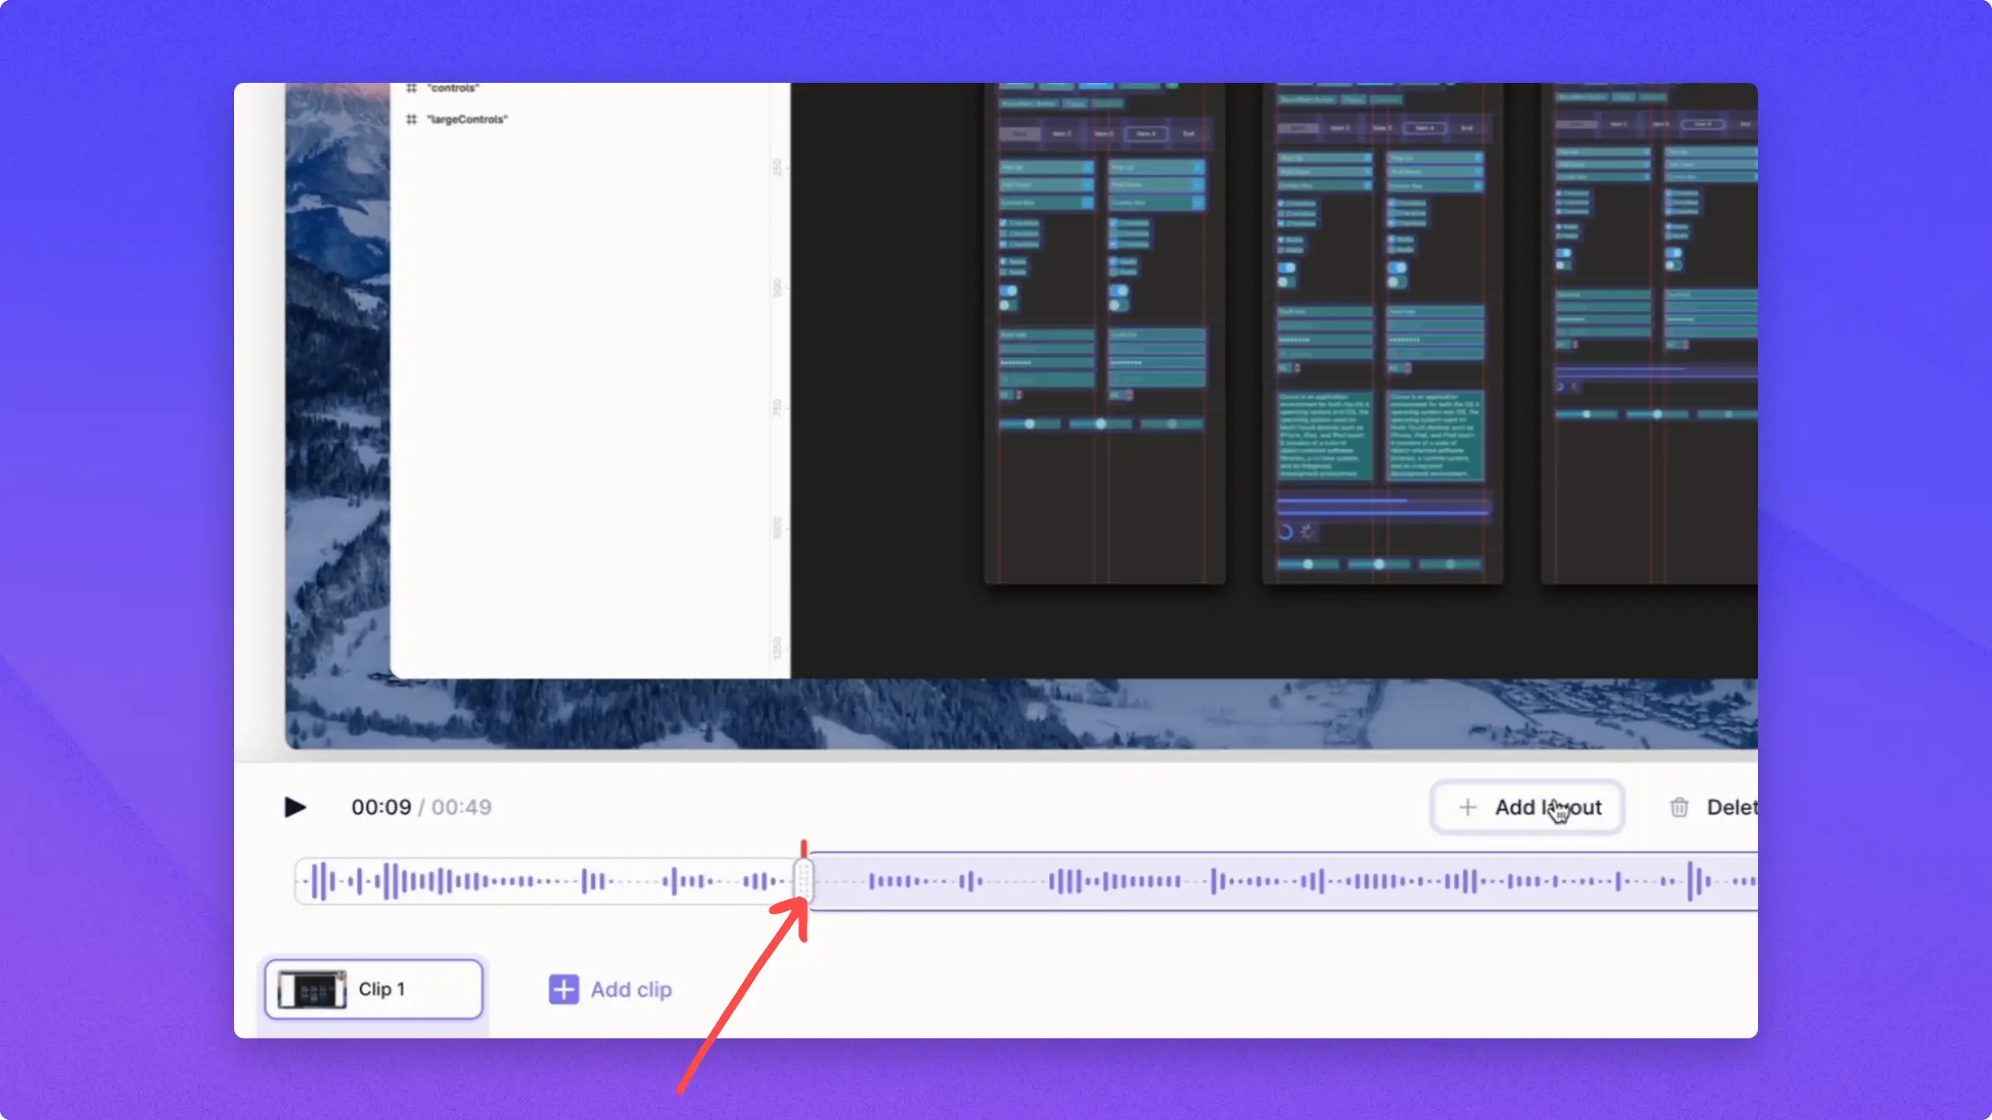The width and height of the screenshot is (1992, 1120).
Task: Click the Add clip link text
Action: 631,989
